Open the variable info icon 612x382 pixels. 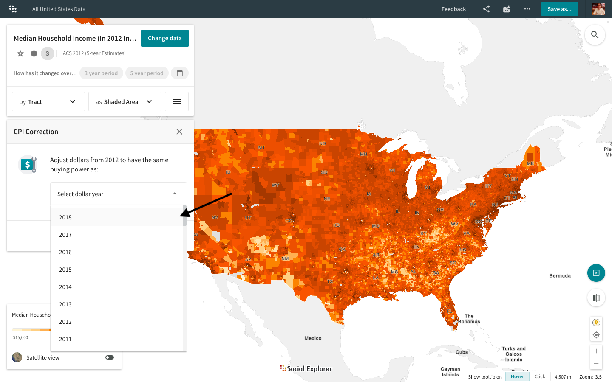point(34,53)
